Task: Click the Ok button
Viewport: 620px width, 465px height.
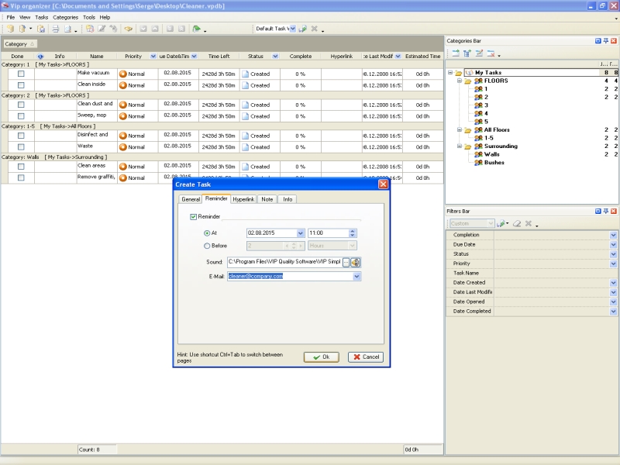Action: [321, 357]
